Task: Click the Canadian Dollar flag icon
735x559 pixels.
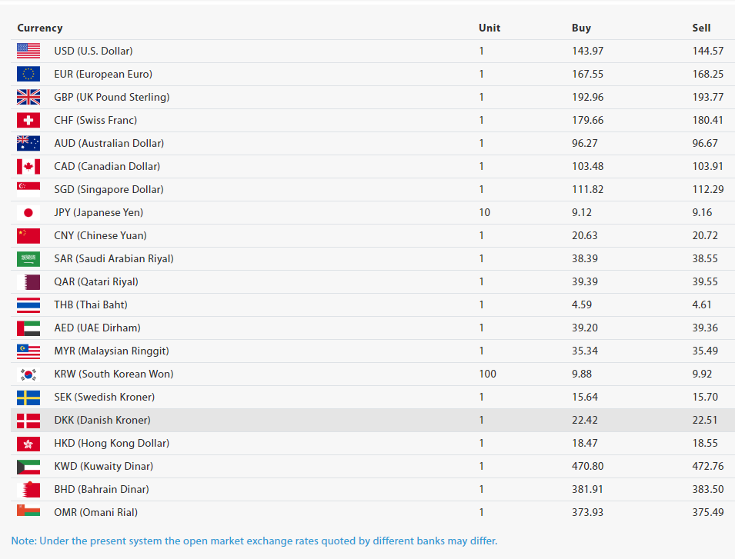Action: pyautogui.click(x=28, y=166)
